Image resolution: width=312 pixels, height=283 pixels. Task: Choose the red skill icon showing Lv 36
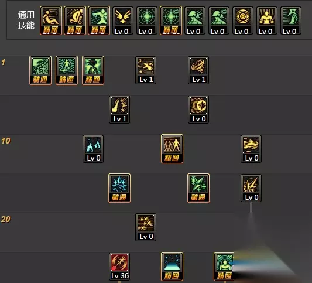[119, 267]
